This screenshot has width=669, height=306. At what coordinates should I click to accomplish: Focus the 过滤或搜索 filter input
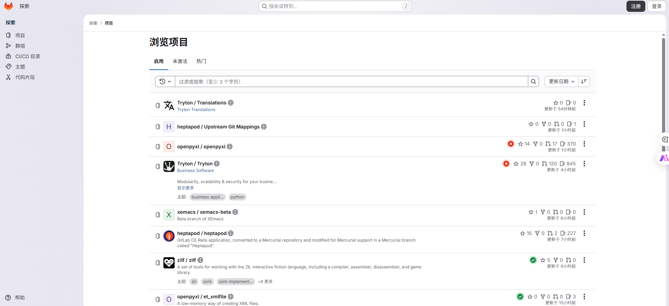coord(351,81)
